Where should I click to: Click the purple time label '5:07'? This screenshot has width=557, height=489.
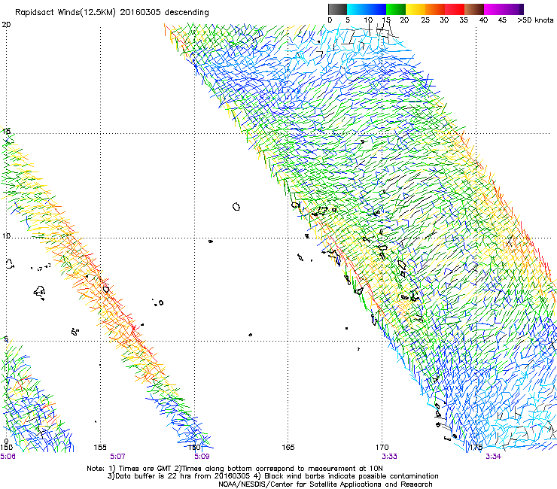(x=117, y=457)
